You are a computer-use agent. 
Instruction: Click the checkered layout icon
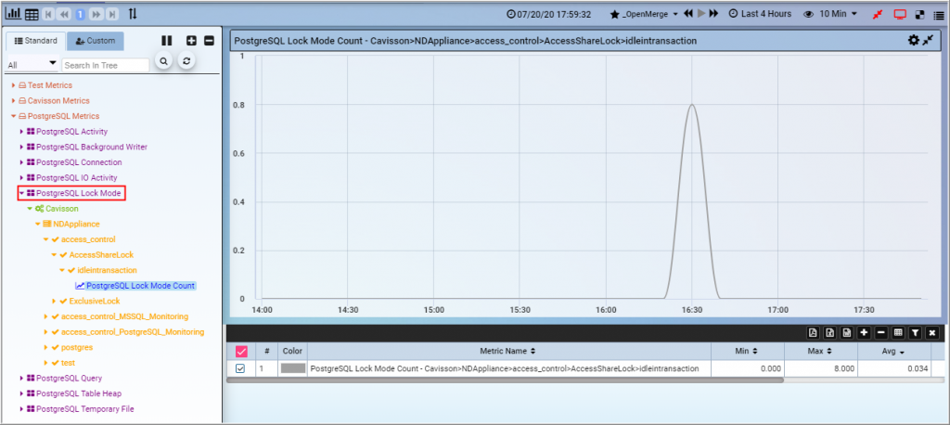point(919,15)
